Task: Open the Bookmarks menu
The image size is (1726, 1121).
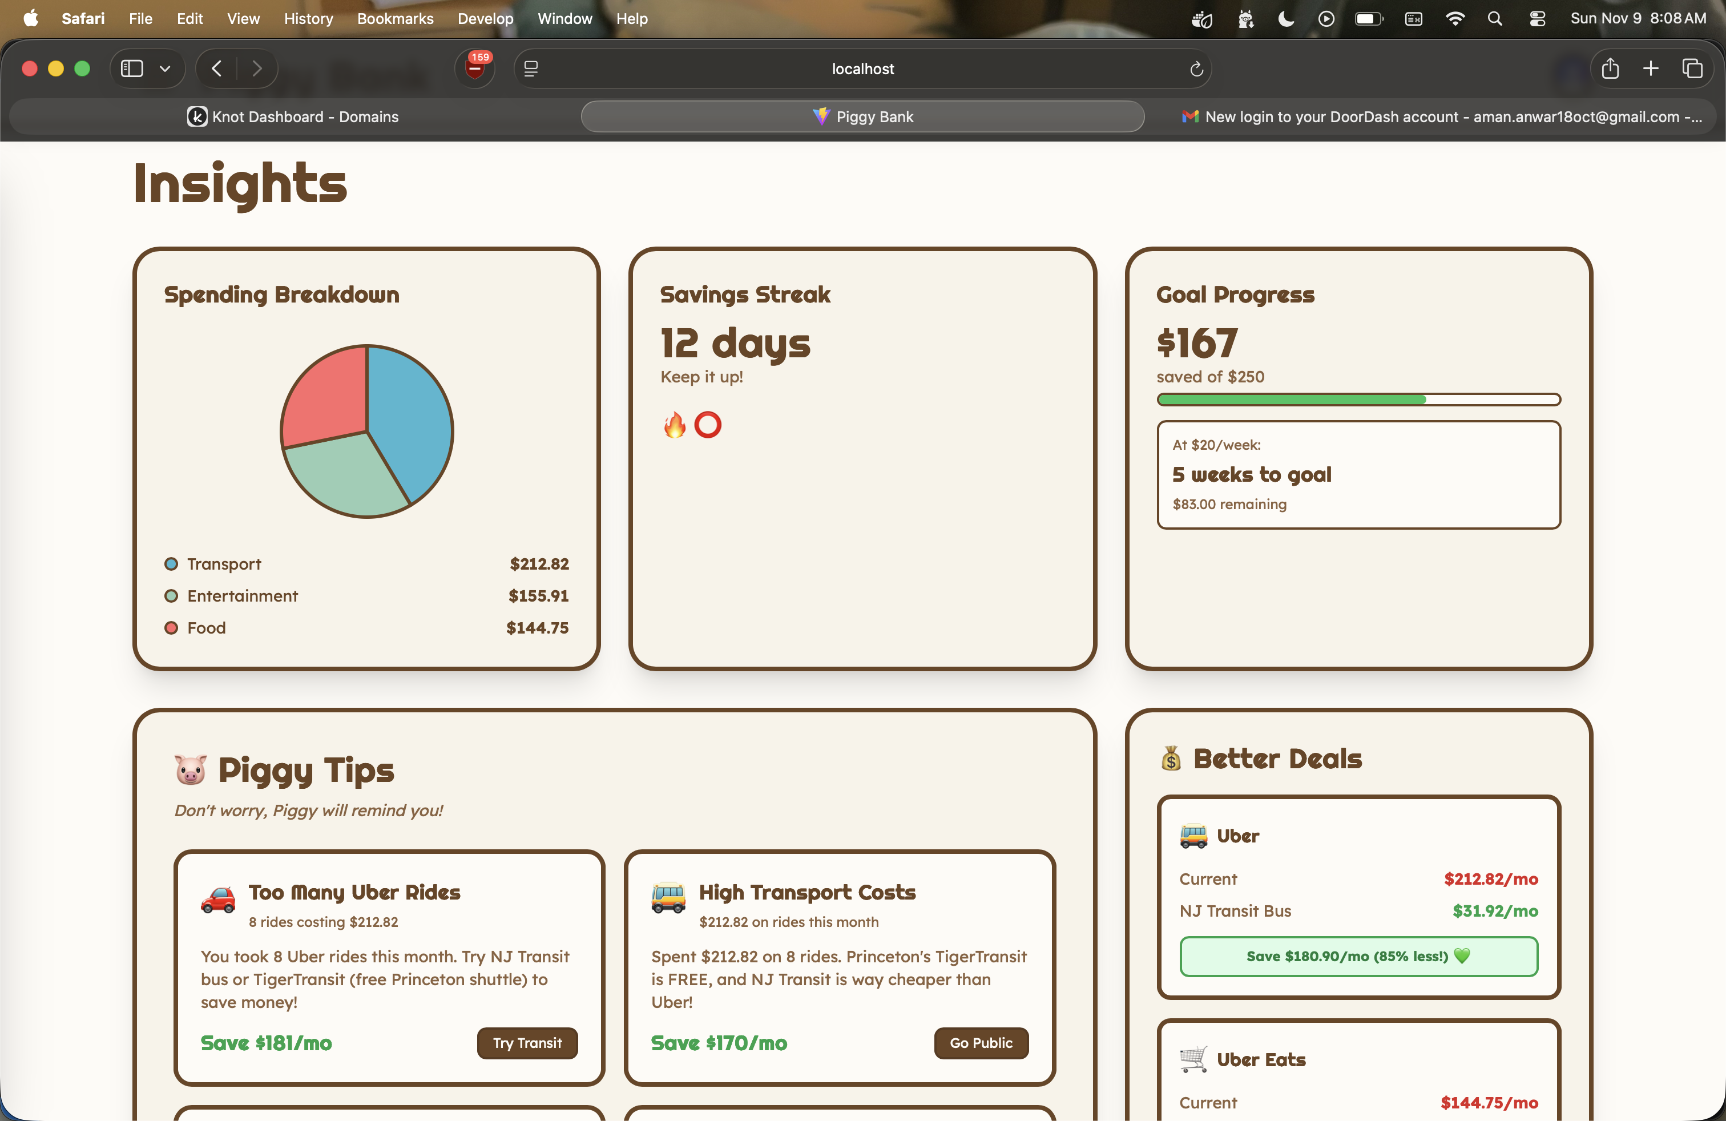Action: (x=394, y=19)
